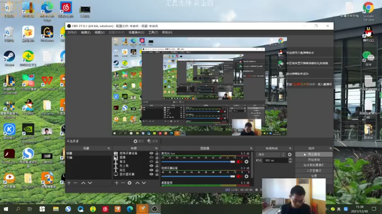This screenshot has width=382, height=214.
Task: Click mixer panel vertical scrollbar
Action: [x=252, y=165]
